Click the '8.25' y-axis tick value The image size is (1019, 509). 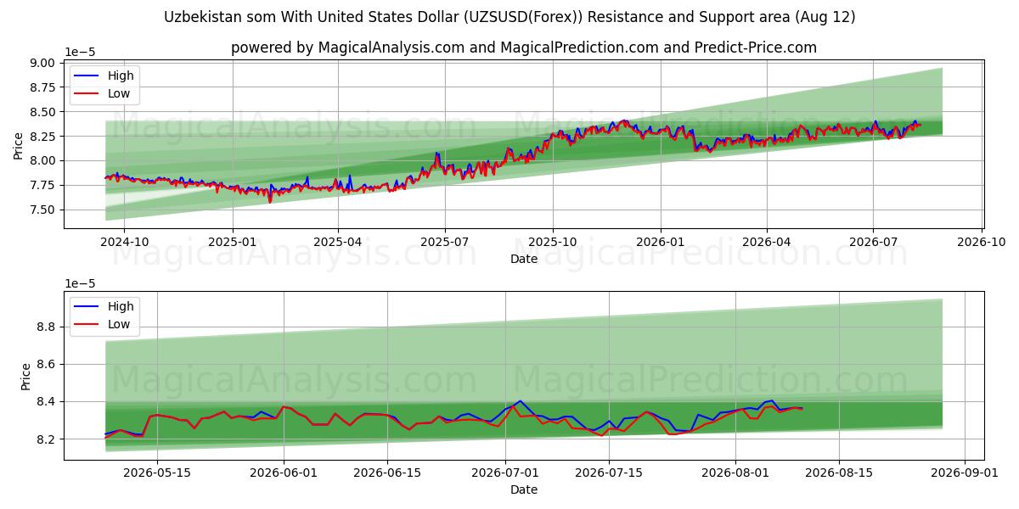[43, 137]
